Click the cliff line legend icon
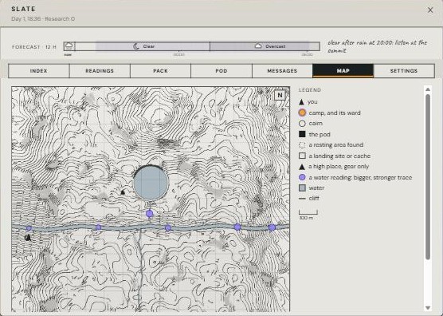443x316 pixels. (302, 199)
